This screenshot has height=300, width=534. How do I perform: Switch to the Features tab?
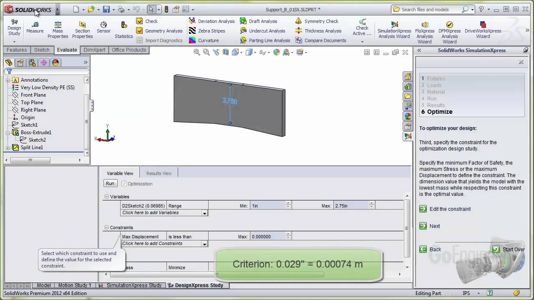[x=17, y=50]
